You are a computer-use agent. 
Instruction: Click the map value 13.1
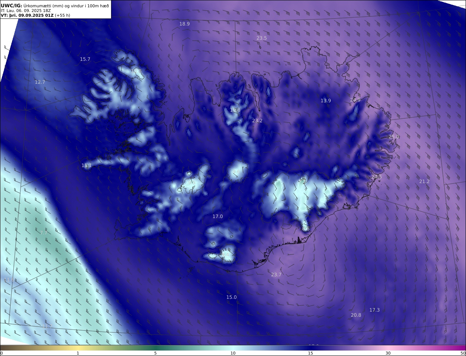(87, 165)
